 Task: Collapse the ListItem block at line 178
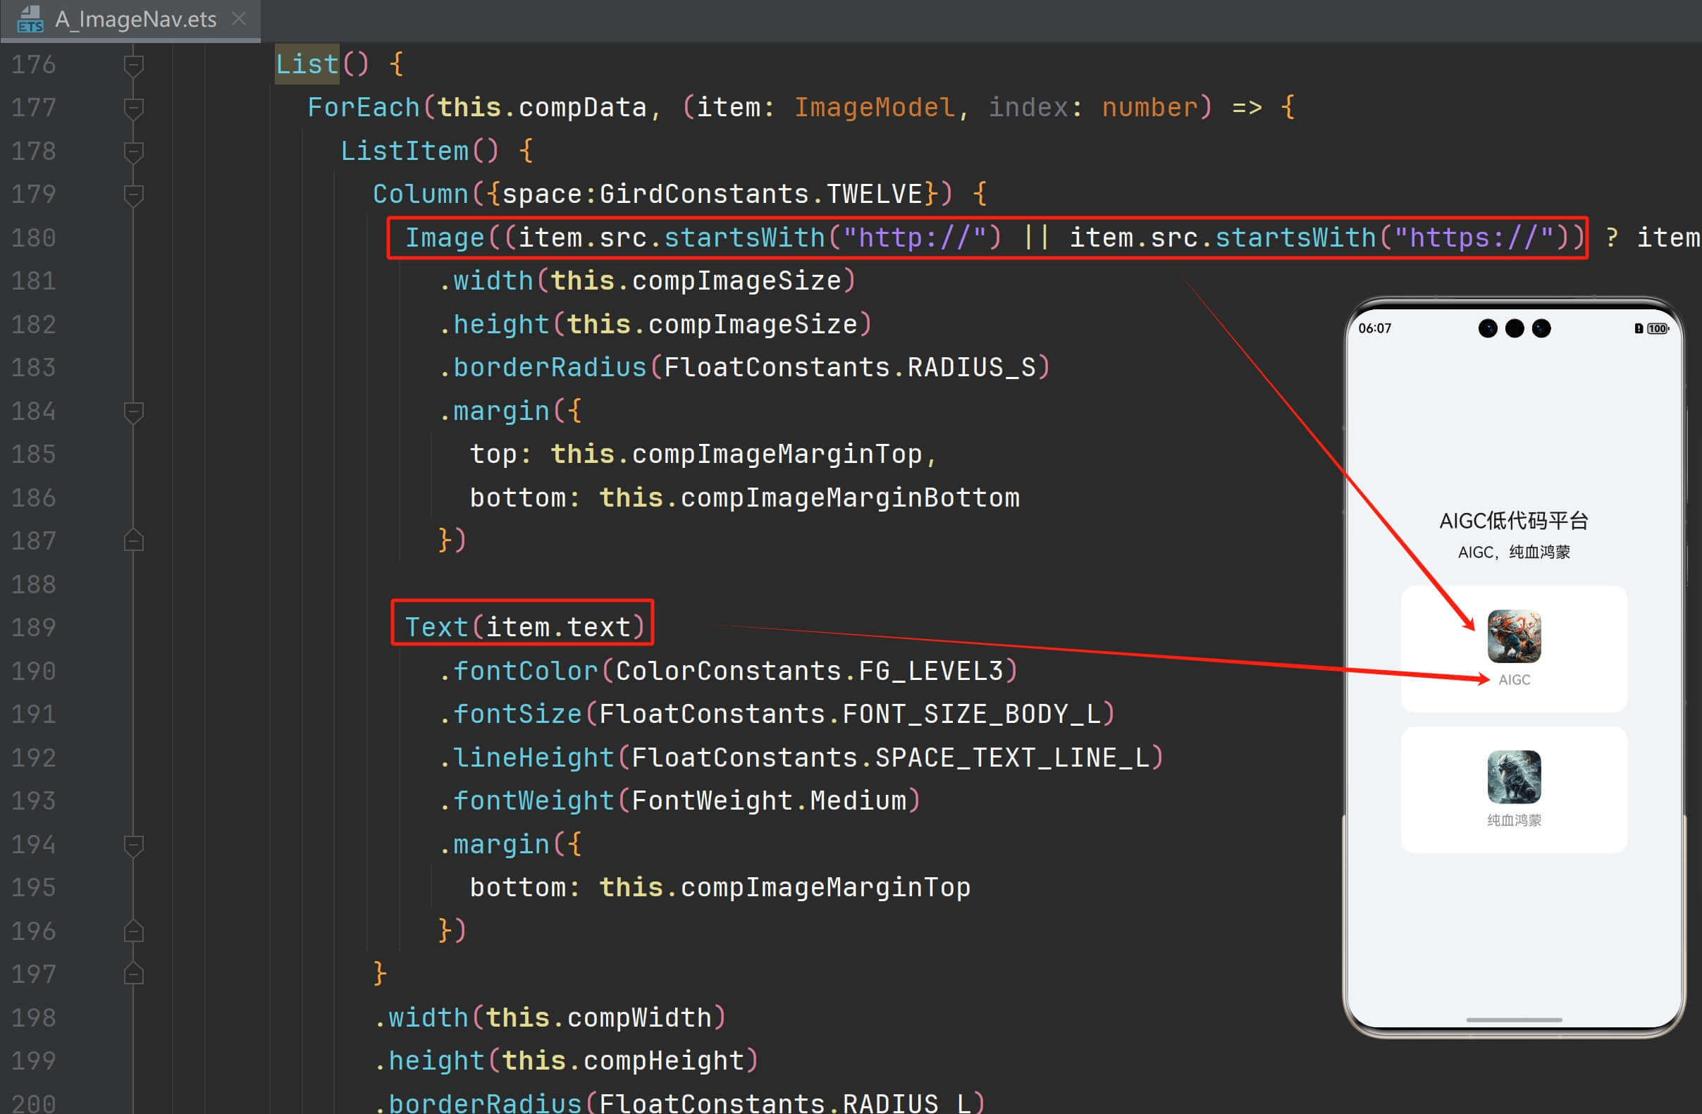[x=134, y=151]
